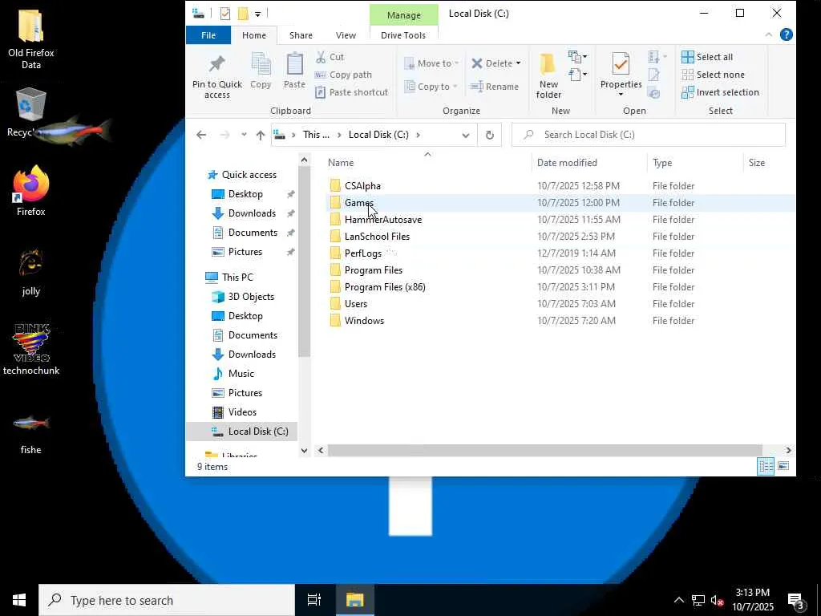
Task: Click the Cut scissors icon
Action: 321,57
